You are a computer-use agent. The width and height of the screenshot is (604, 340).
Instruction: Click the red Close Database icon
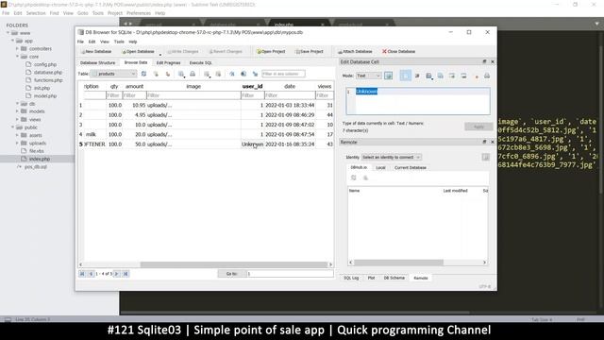tap(384, 51)
